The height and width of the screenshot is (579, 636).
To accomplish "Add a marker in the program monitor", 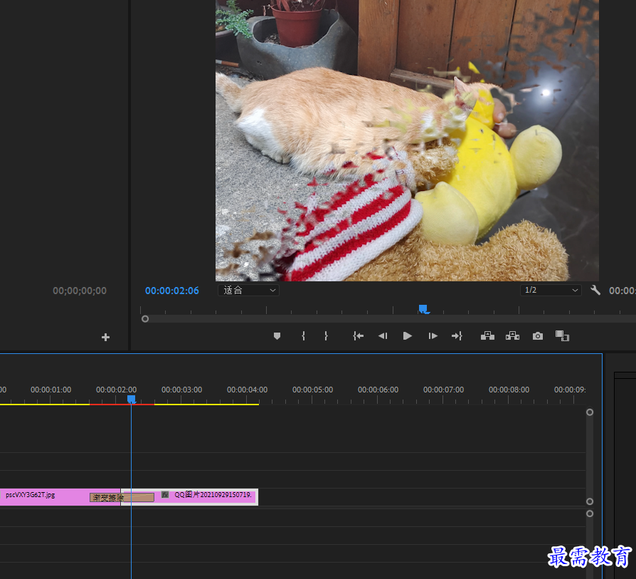I will pyautogui.click(x=277, y=336).
